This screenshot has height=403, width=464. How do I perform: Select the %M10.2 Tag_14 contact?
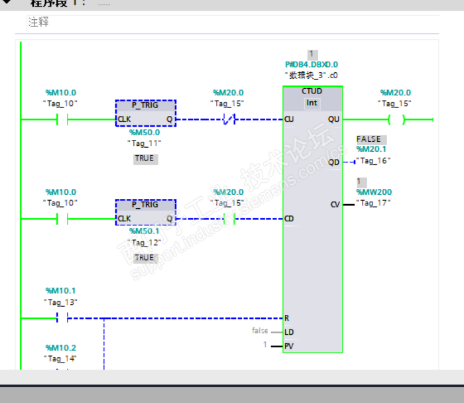(x=62, y=369)
